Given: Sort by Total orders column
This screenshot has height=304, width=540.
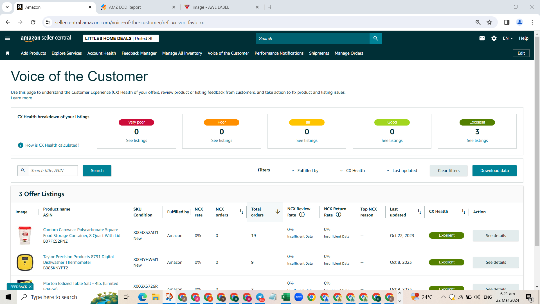Looking at the screenshot, I should (x=278, y=212).
